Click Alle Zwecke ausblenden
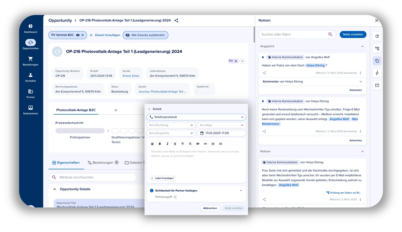The width and height of the screenshot is (402, 232). 145,35
